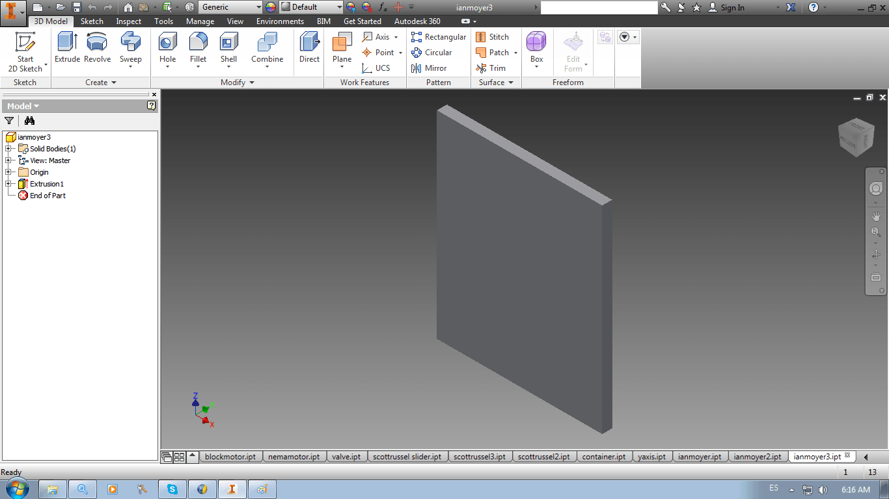Select End of Part in browser
This screenshot has width=889, height=499.
pos(42,196)
